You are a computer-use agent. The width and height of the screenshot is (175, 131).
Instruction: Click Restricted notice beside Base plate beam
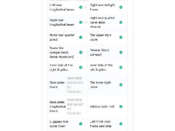[x=75, y=85]
